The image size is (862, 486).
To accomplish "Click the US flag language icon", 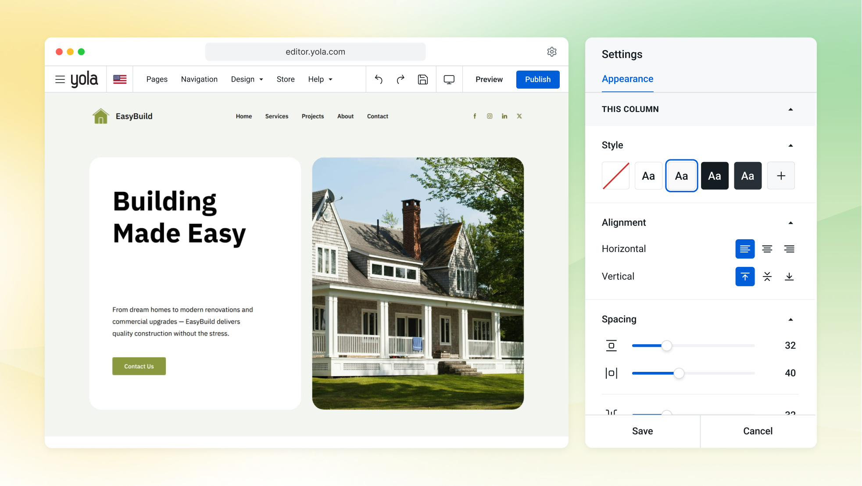I will 120,79.
